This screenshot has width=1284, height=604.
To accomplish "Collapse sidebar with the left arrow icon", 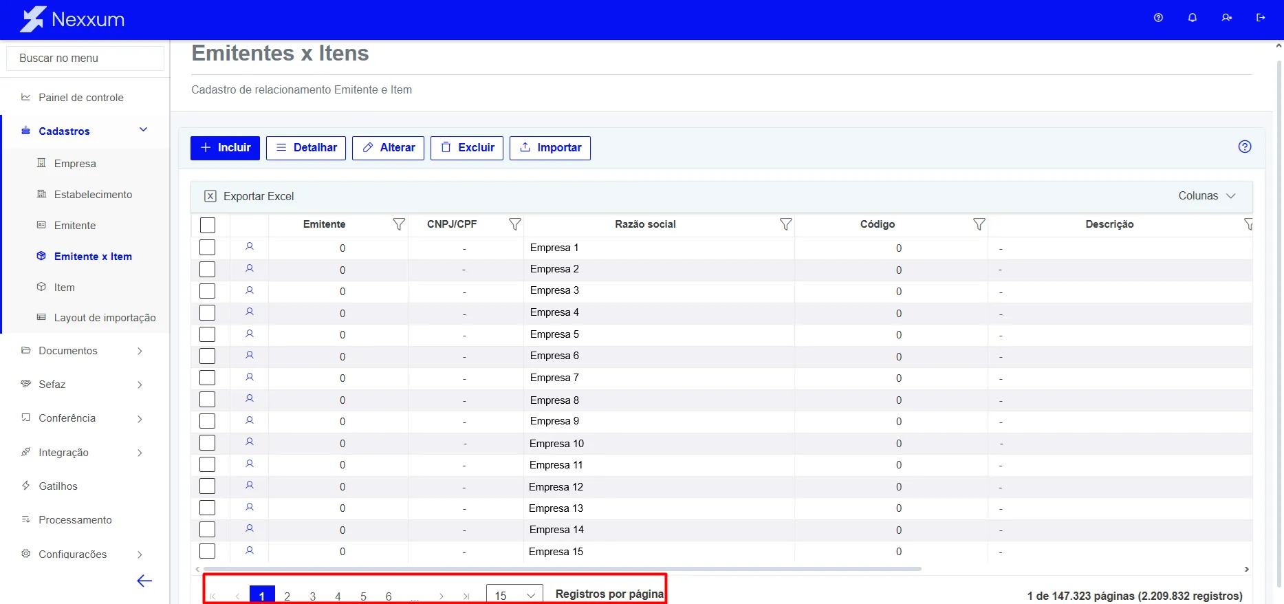I will [144, 581].
